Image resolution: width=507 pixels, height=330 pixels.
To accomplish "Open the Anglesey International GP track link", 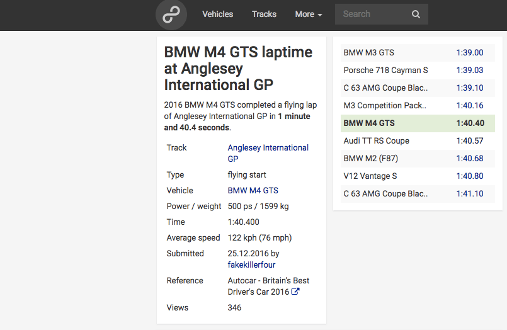I will coord(268,153).
